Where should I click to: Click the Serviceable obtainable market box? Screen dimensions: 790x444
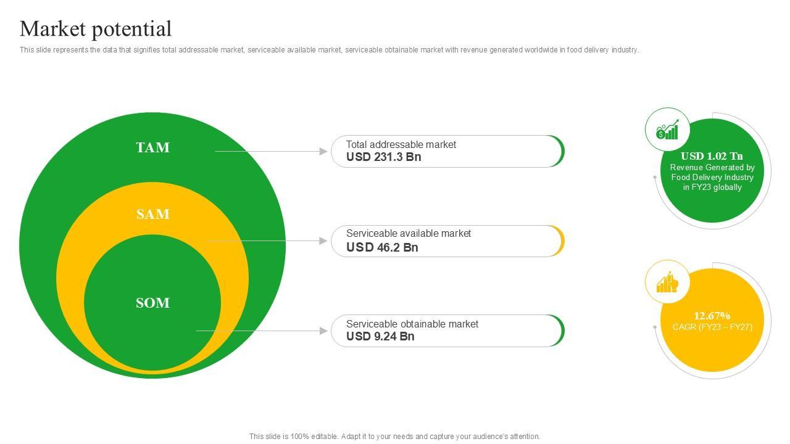(447, 331)
